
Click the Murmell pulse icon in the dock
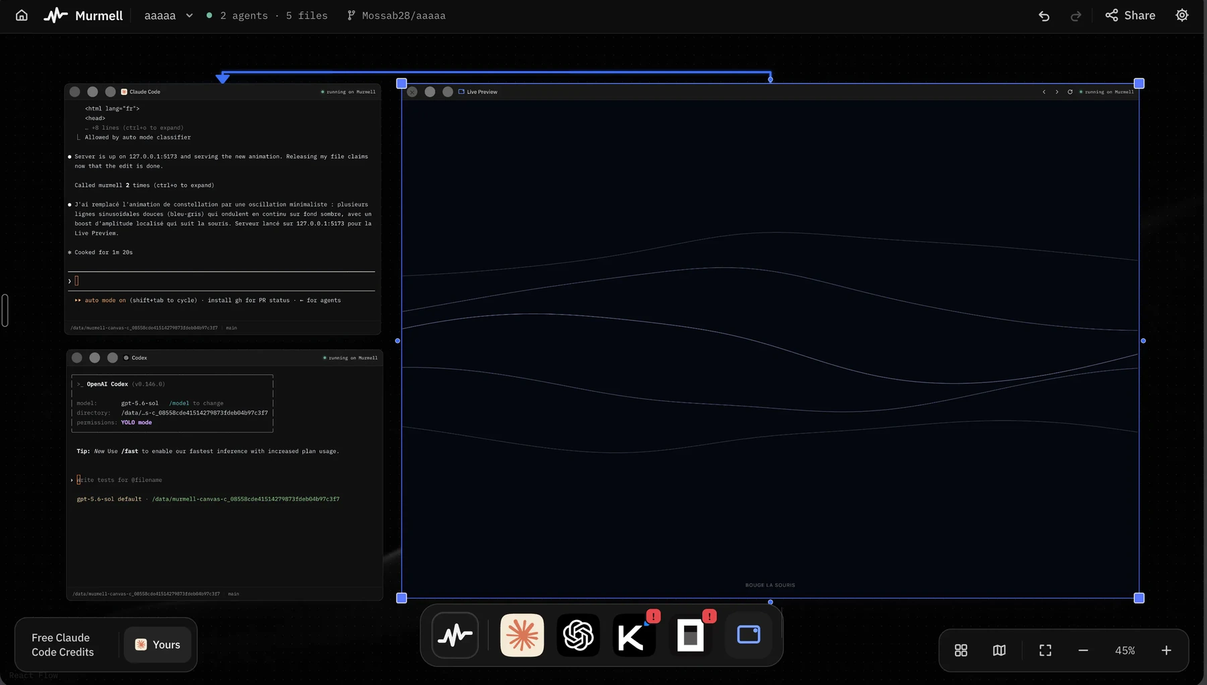point(455,635)
